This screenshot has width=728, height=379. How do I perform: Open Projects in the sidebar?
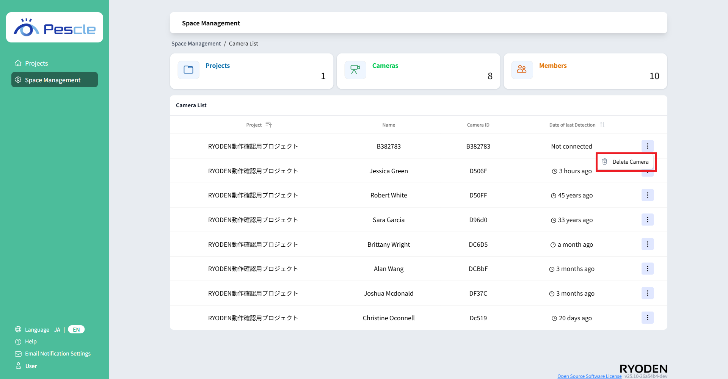[x=36, y=63]
